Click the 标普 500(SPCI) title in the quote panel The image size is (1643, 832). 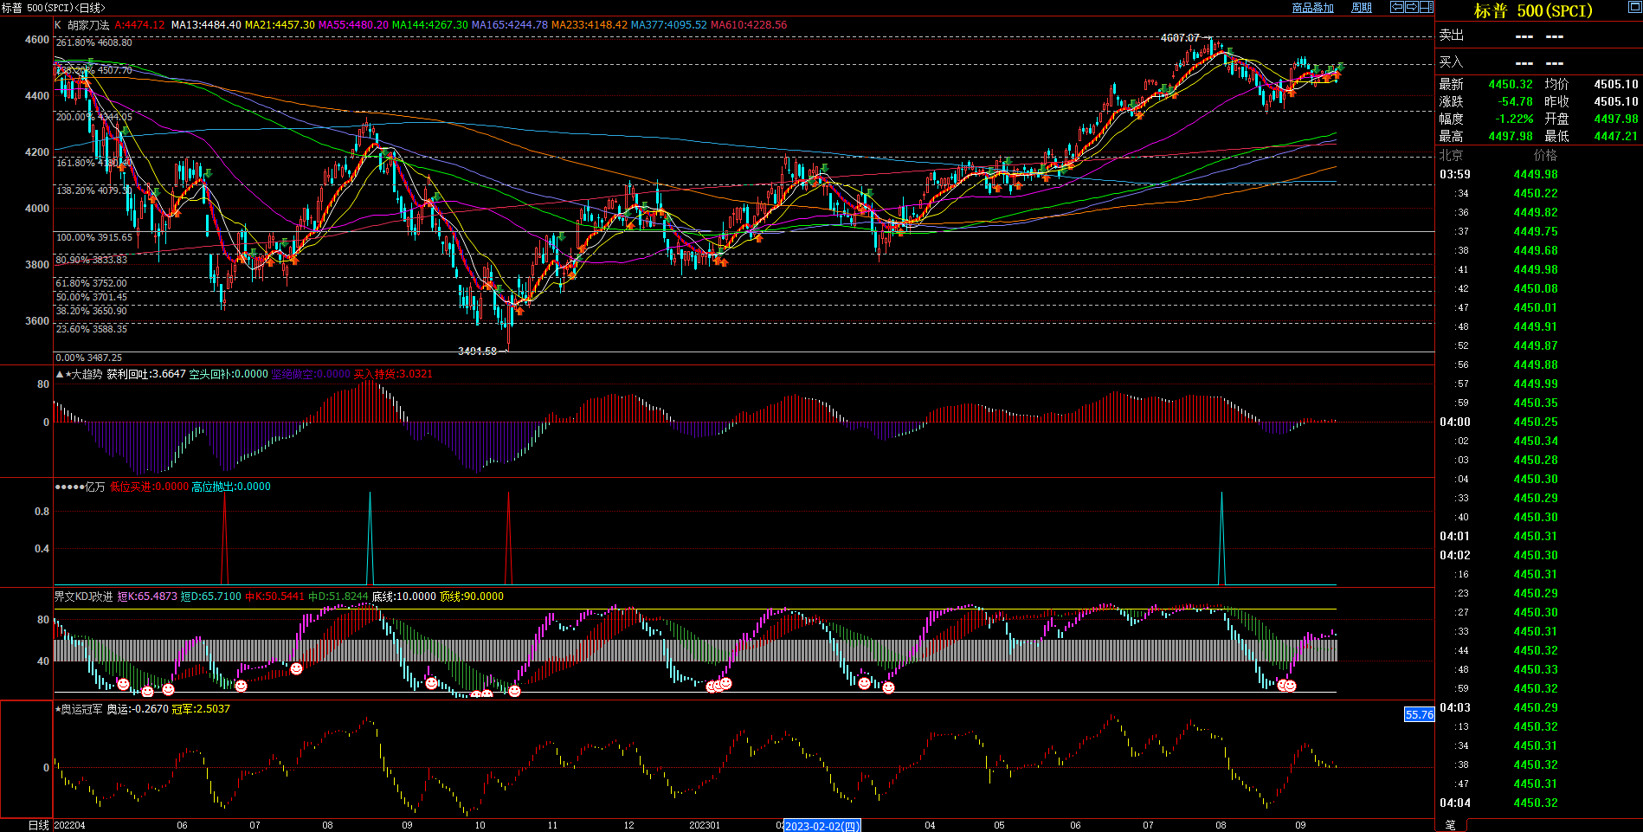click(1533, 11)
